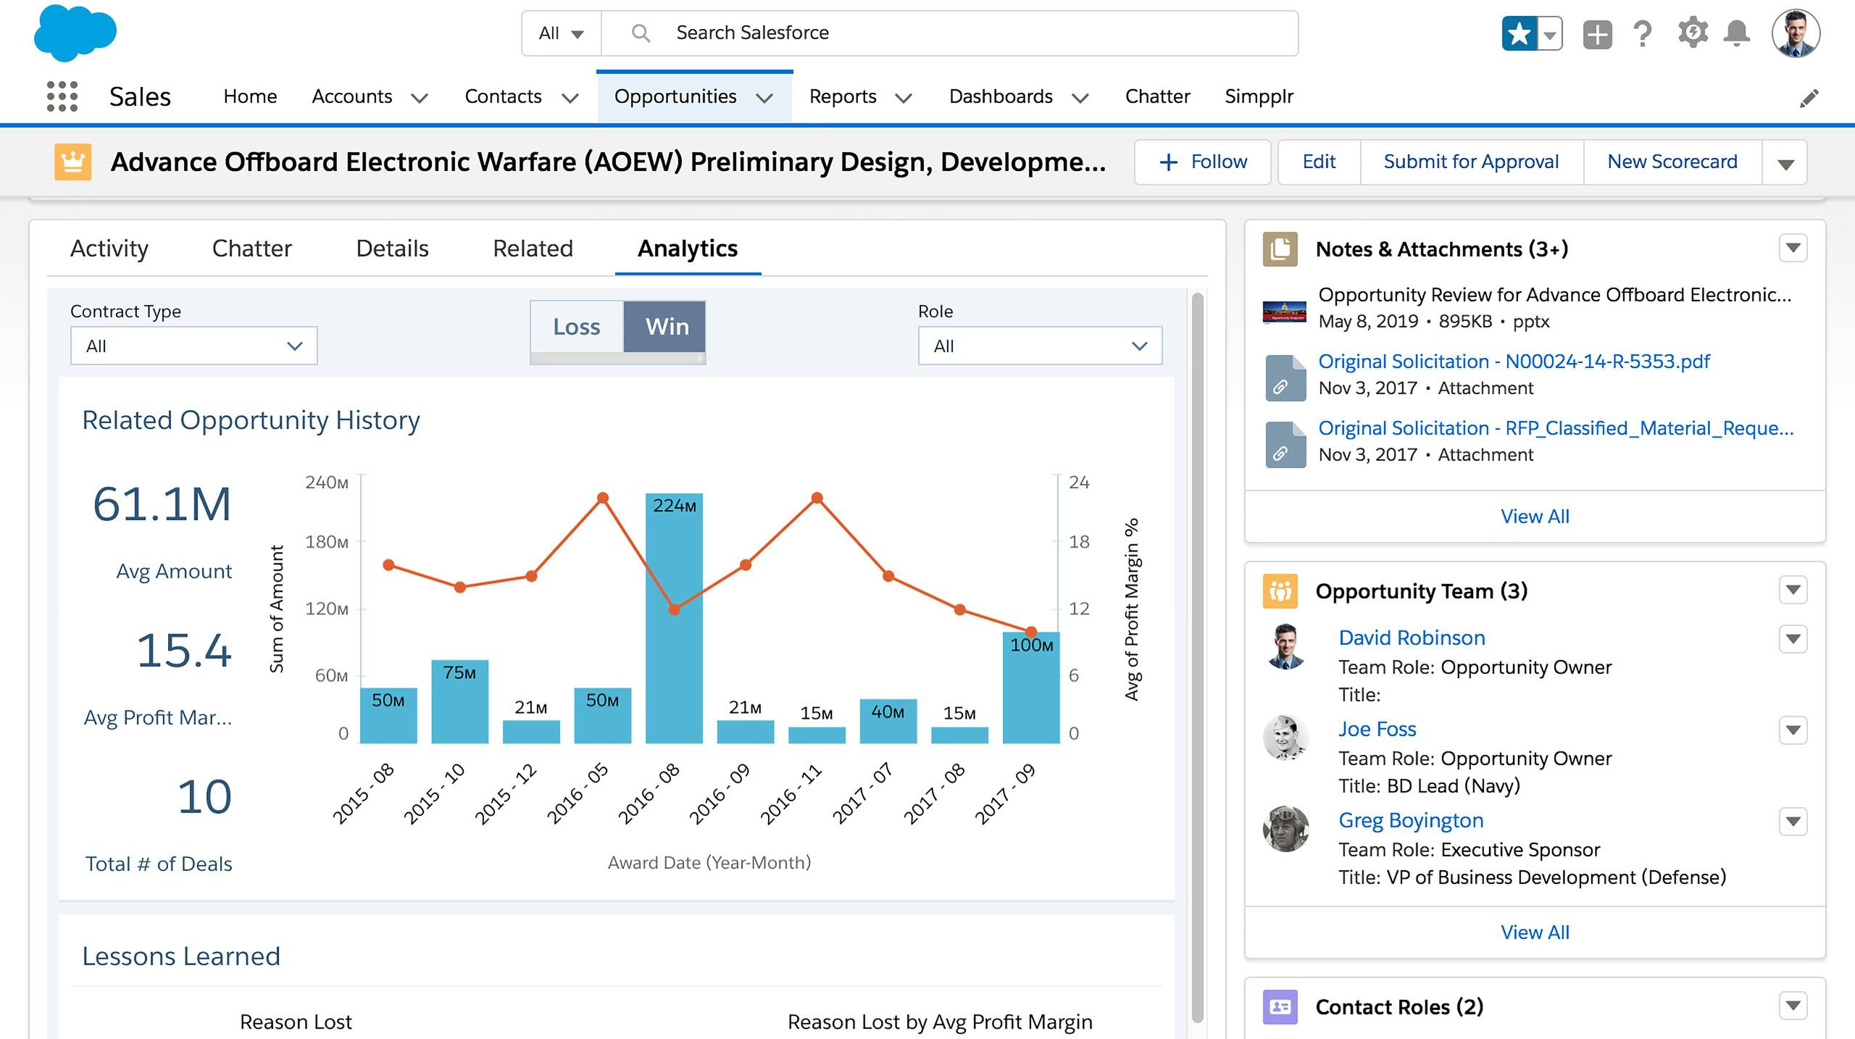Click the 100M bar for 2017-09
Screen dimensions: 1855x1039
click(x=1031, y=688)
